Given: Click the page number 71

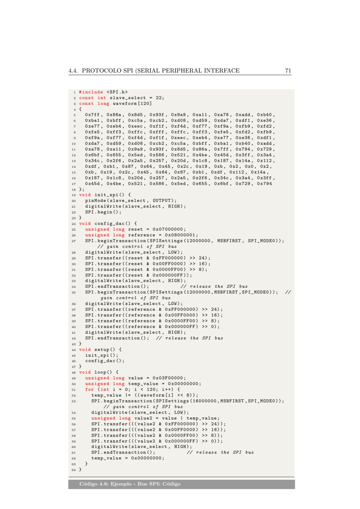Looking at the screenshot, I should point(288,71).
